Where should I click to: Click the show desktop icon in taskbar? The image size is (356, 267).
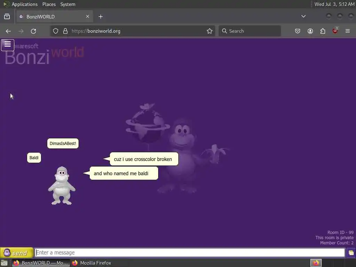click(4, 263)
